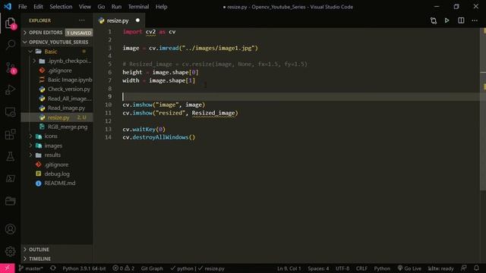486x273 pixels.
Task: Open Read_All_image file in explorer
Action: point(57,99)
